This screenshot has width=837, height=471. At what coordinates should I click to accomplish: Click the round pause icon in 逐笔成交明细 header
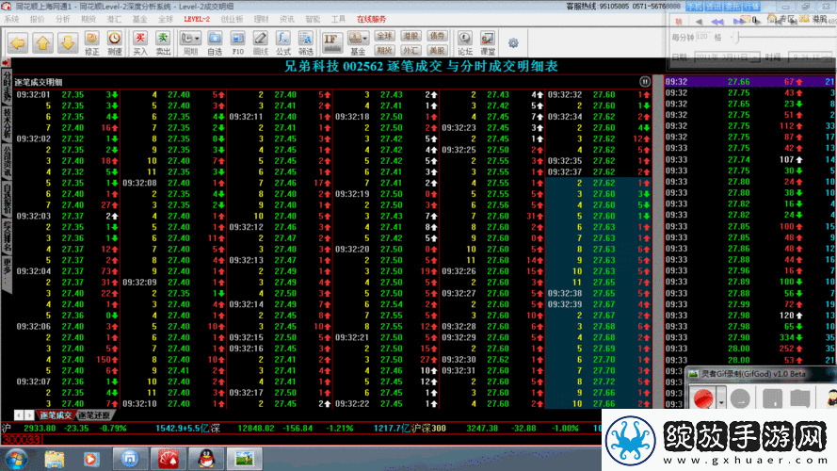pyautogui.click(x=644, y=82)
